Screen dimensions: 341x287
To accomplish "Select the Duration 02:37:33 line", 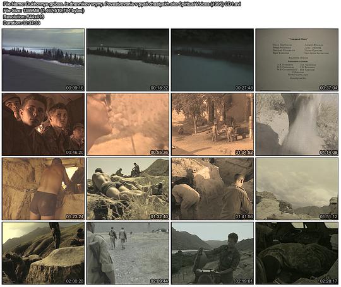I will point(21,23).
